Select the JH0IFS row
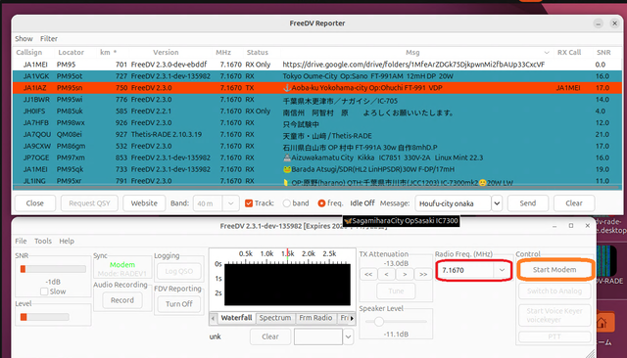The width and height of the screenshot is (627, 358). pyautogui.click(x=317, y=111)
